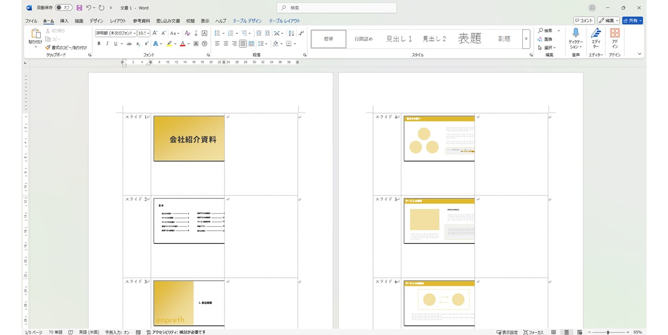Open the numbered list dropdown

pyautogui.click(x=237, y=33)
